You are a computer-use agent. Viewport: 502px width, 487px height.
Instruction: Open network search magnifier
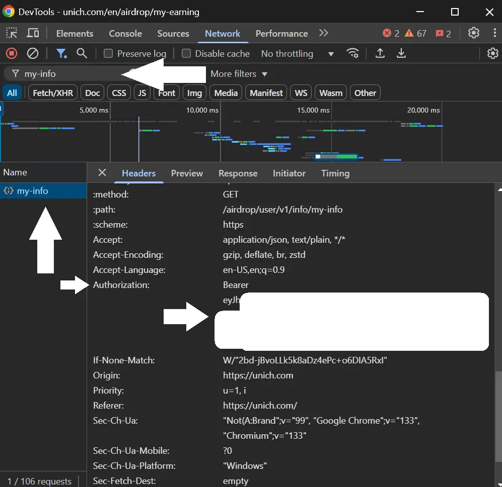coord(82,53)
